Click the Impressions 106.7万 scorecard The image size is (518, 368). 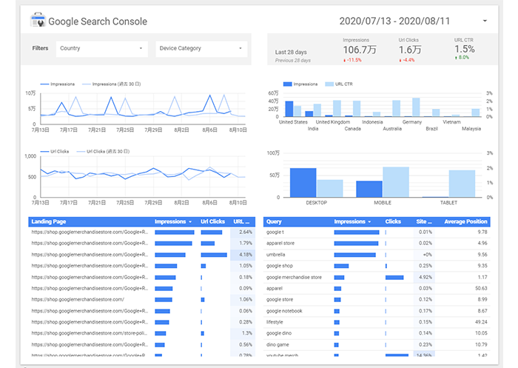[x=360, y=50]
